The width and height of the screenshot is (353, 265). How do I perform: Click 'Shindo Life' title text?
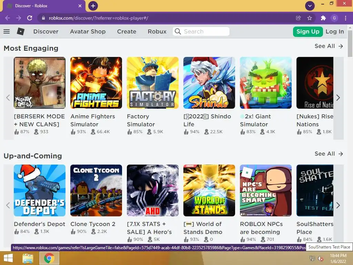point(207,120)
